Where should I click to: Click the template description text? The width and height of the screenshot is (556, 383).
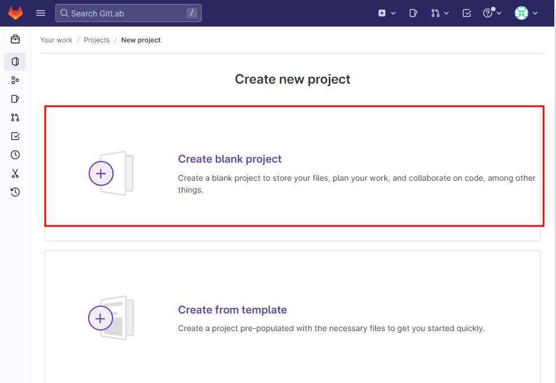click(x=331, y=328)
